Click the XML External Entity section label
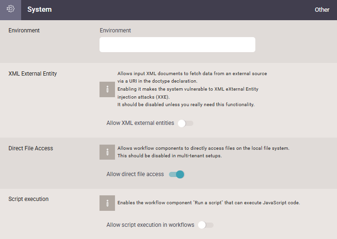337x239 pixels. (x=33, y=74)
